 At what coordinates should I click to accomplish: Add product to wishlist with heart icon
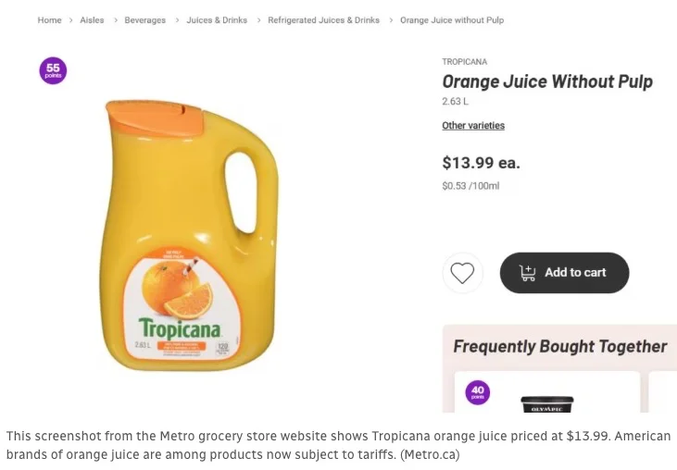click(461, 273)
